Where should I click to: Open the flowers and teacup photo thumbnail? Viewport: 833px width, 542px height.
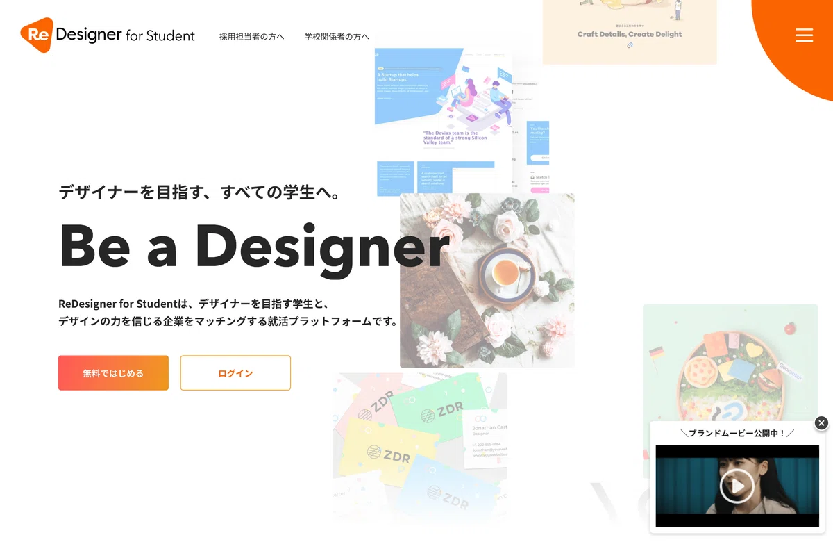pyautogui.click(x=487, y=280)
